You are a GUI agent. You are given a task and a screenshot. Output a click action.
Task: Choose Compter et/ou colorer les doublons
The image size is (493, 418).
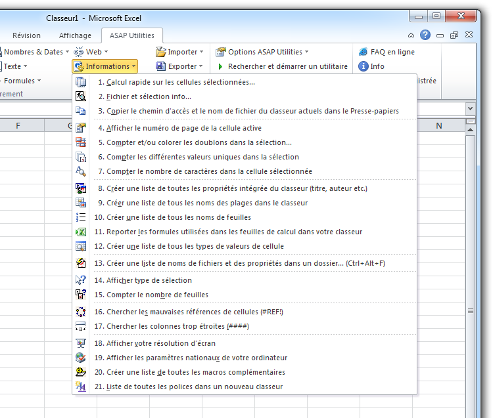245,142
